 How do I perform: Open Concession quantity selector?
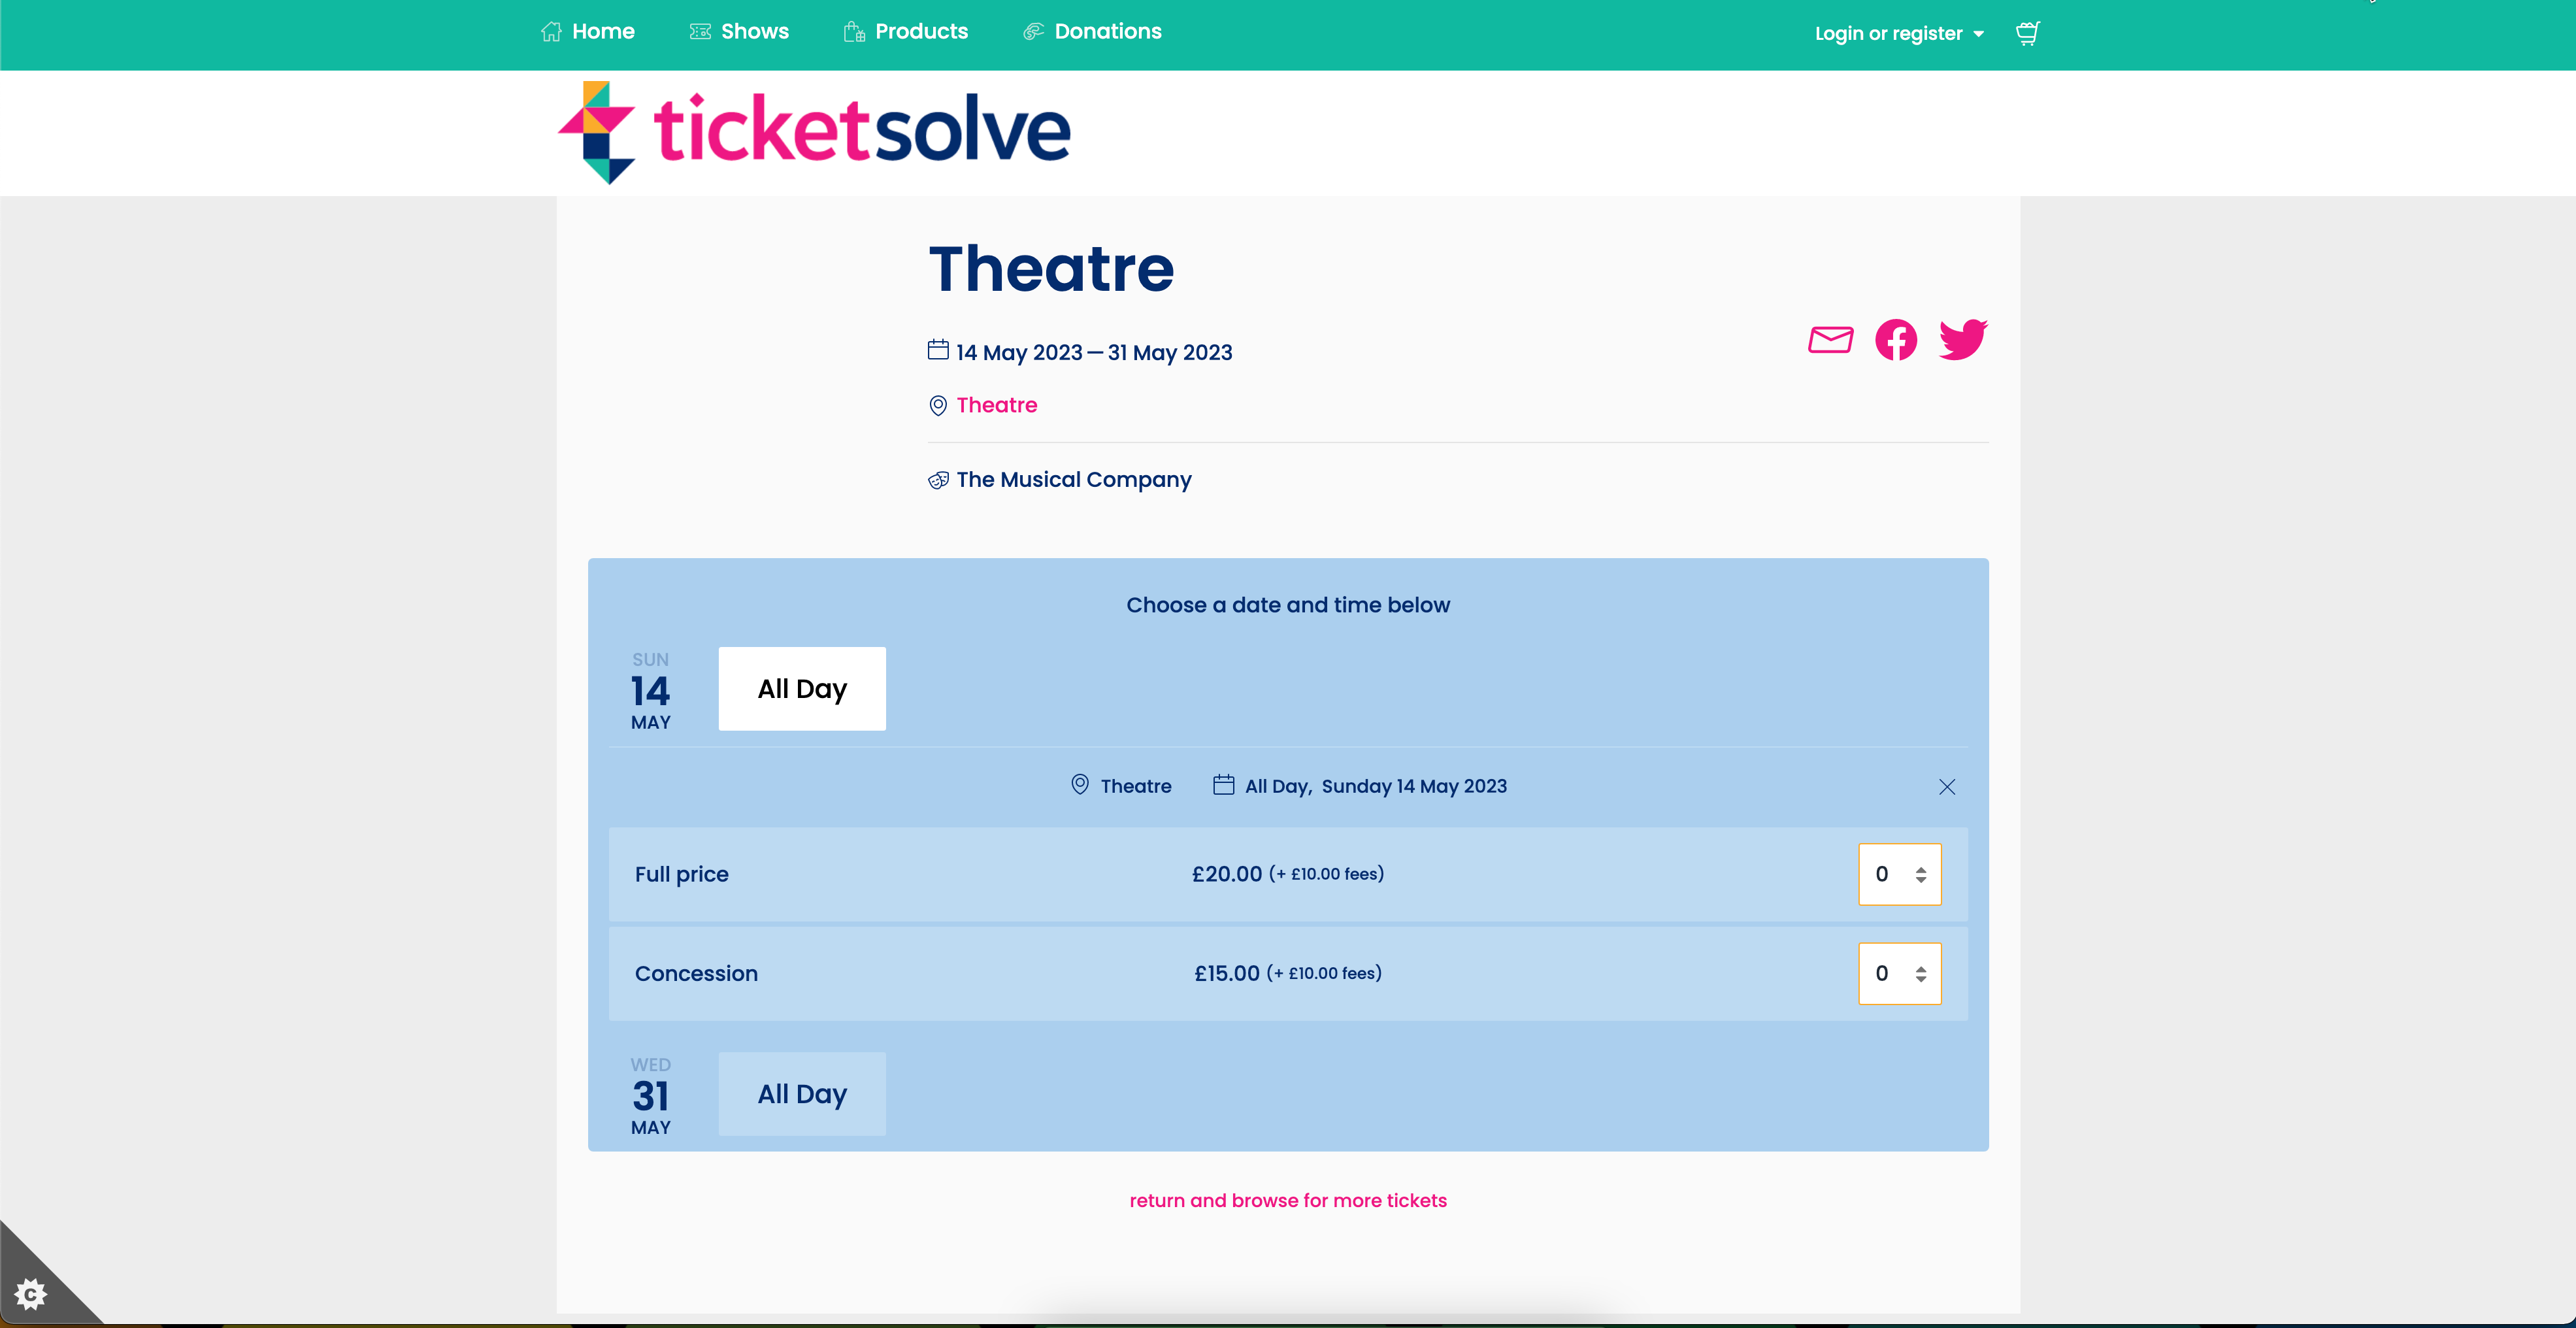(x=1899, y=973)
